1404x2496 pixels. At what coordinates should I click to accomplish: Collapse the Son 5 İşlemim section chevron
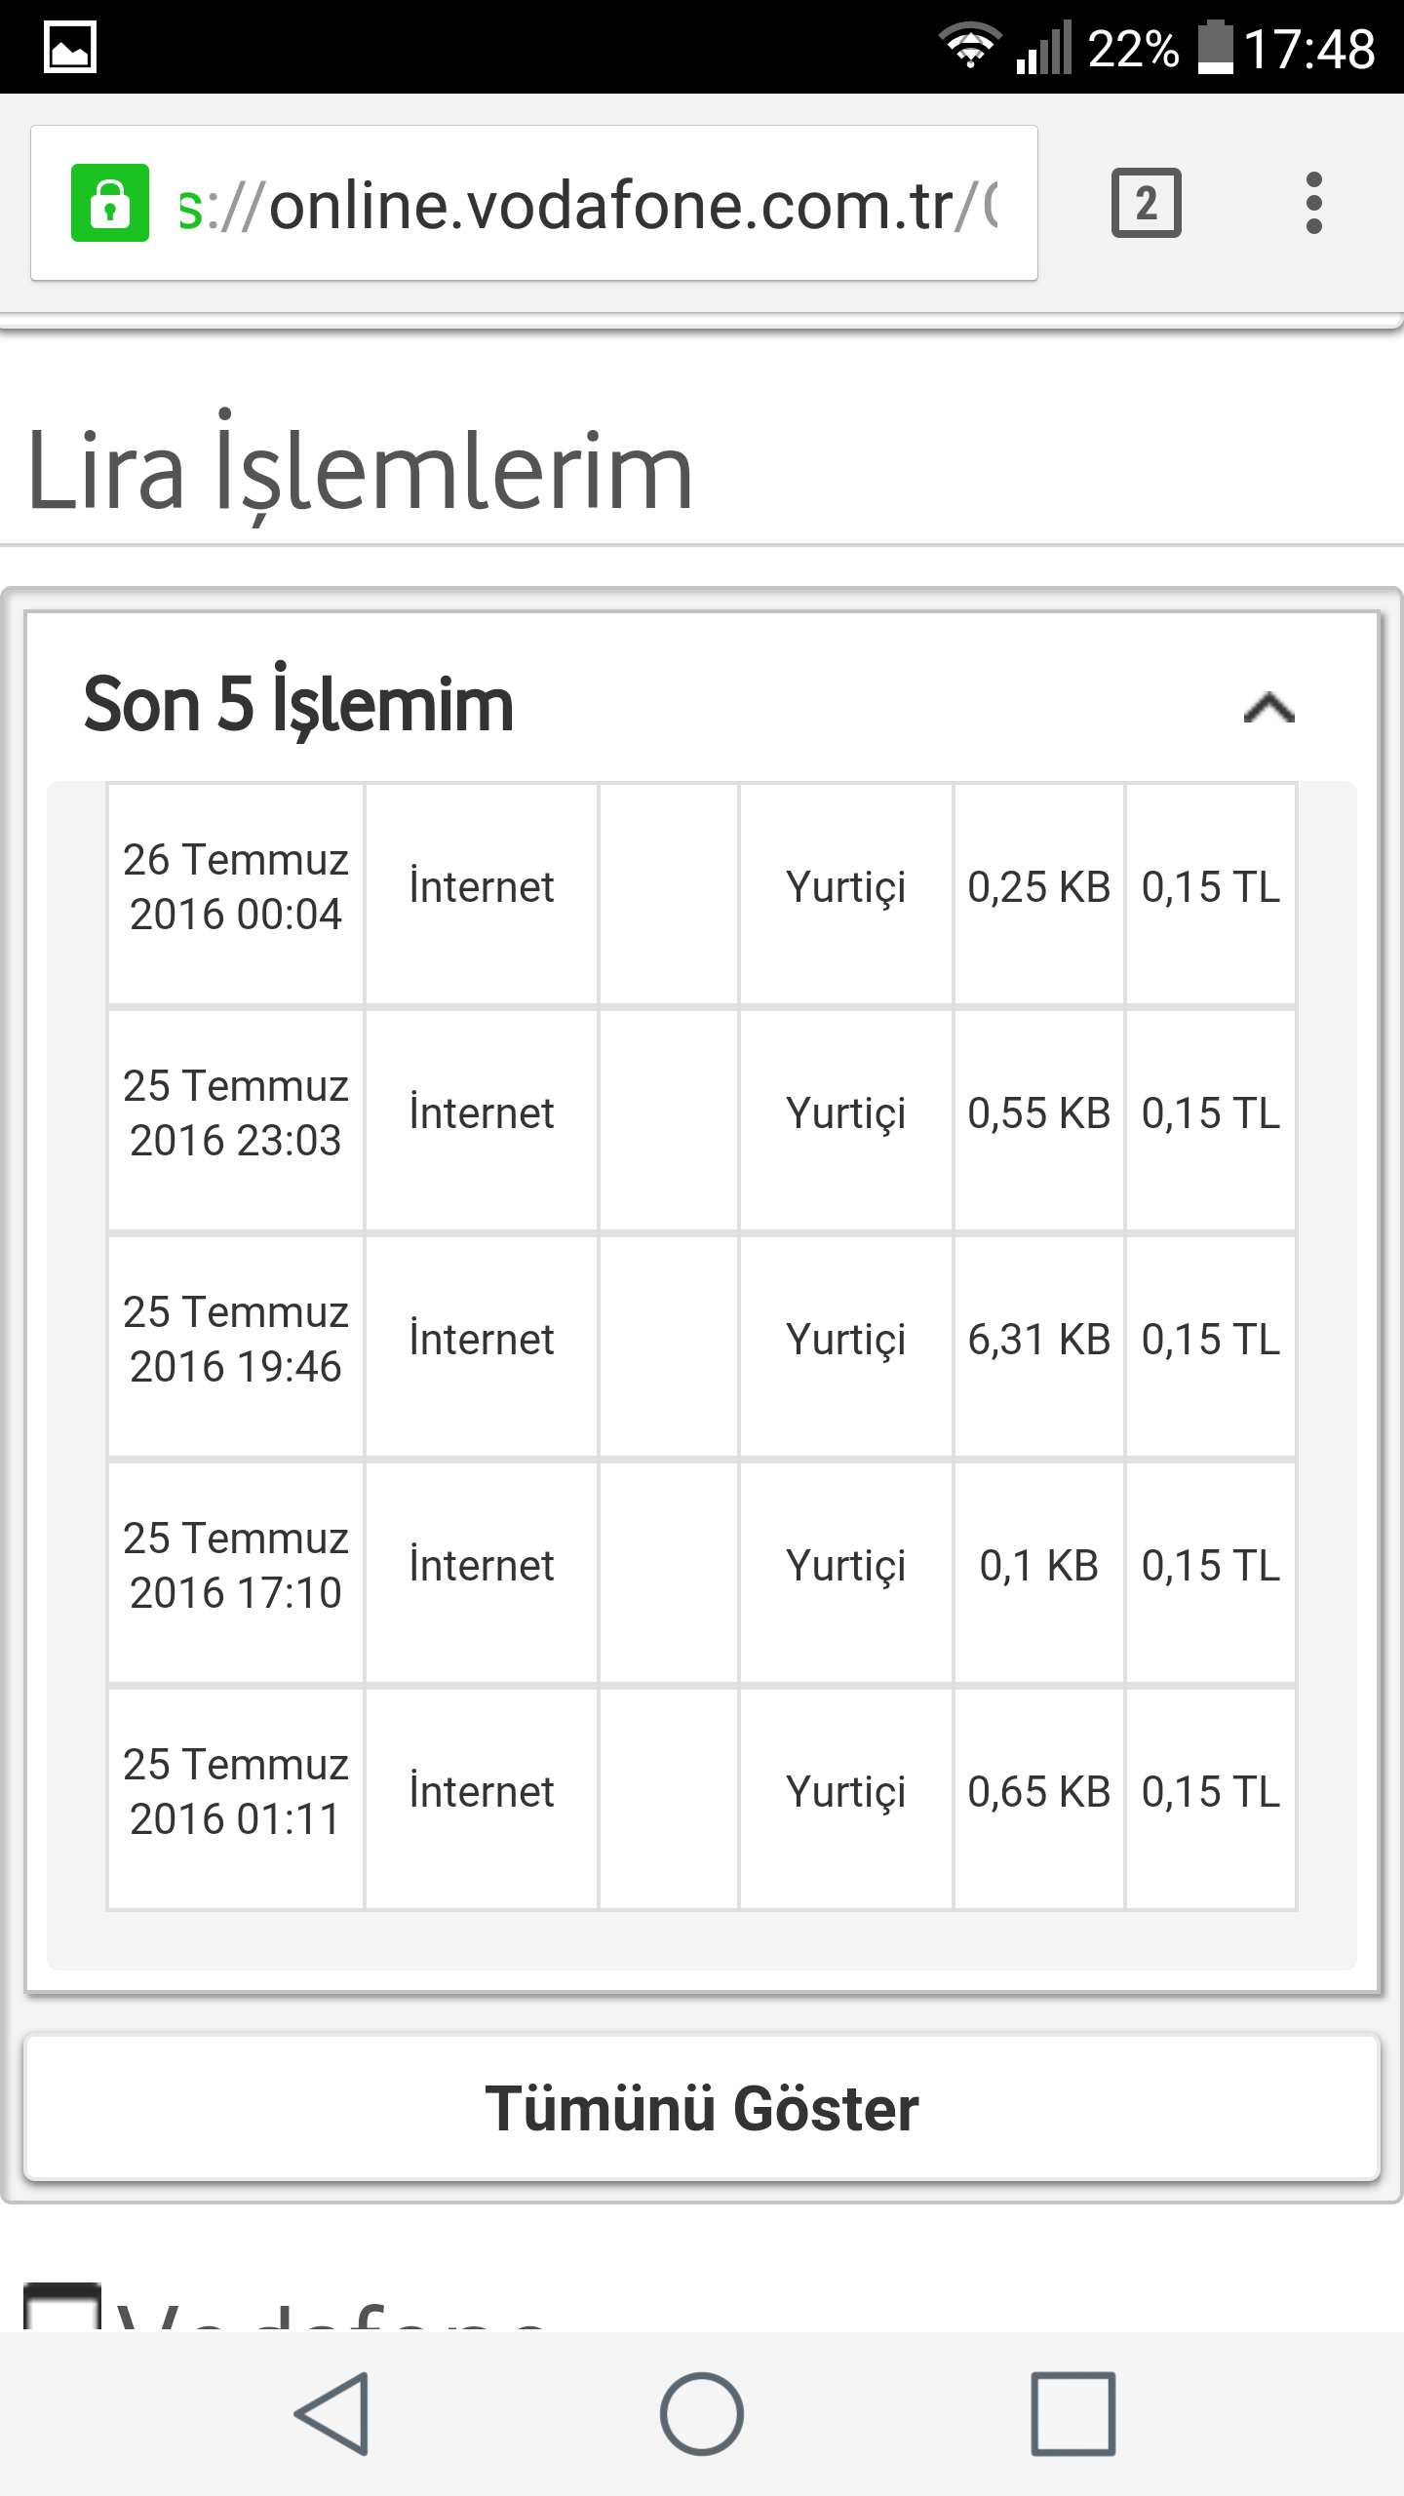point(1268,707)
